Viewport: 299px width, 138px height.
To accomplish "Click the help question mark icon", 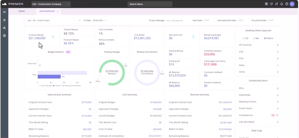I will [x=287, y=4].
